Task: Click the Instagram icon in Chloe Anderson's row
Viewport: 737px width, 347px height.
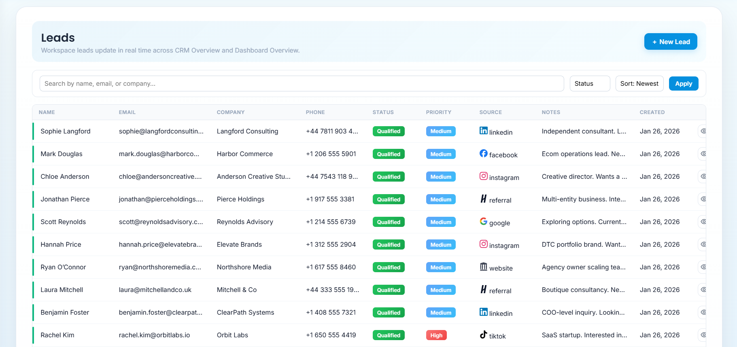Action: pyautogui.click(x=483, y=176)
